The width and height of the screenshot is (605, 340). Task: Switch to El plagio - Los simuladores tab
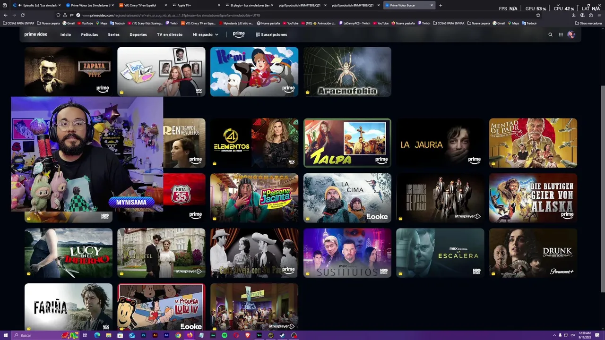point(248,5)
